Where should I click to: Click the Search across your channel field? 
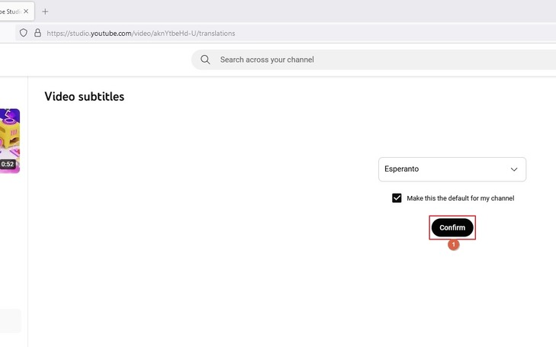pyautogui.click(x=374, y=59)
